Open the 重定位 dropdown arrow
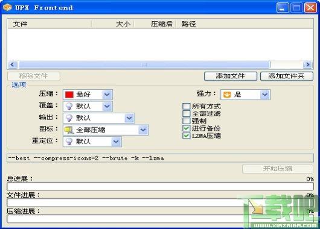The image size is (320, 229). (x=116, y=142)
